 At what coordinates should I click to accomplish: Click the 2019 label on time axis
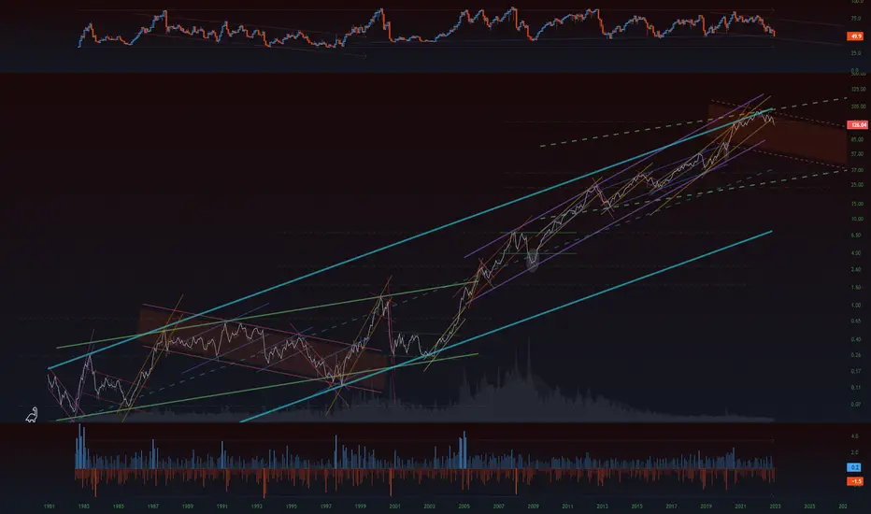coord(706,507)
